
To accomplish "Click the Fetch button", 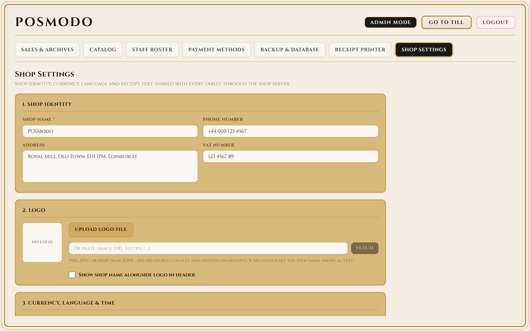I will [365, 248].
